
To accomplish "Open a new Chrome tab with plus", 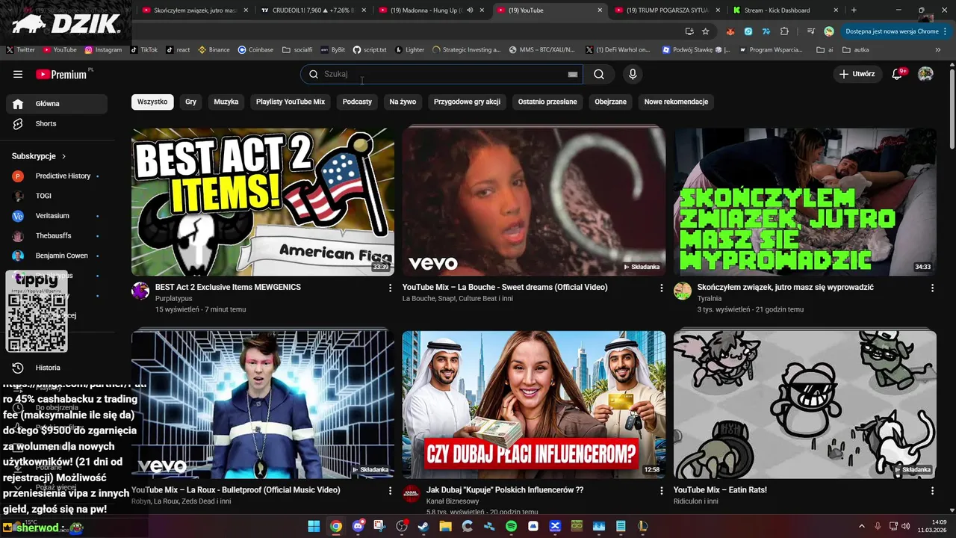I will point(854,10).
